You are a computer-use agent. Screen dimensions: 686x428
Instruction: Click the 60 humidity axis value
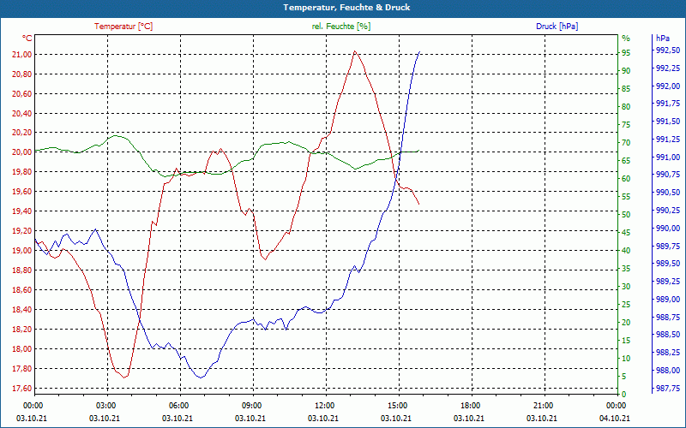pos(626,179)
